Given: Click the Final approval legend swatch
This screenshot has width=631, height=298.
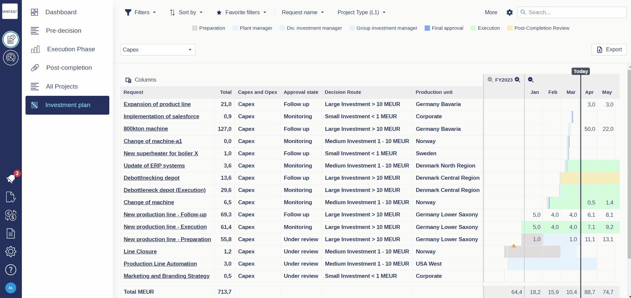Looking at the screenshot, I should click(427, 28).
